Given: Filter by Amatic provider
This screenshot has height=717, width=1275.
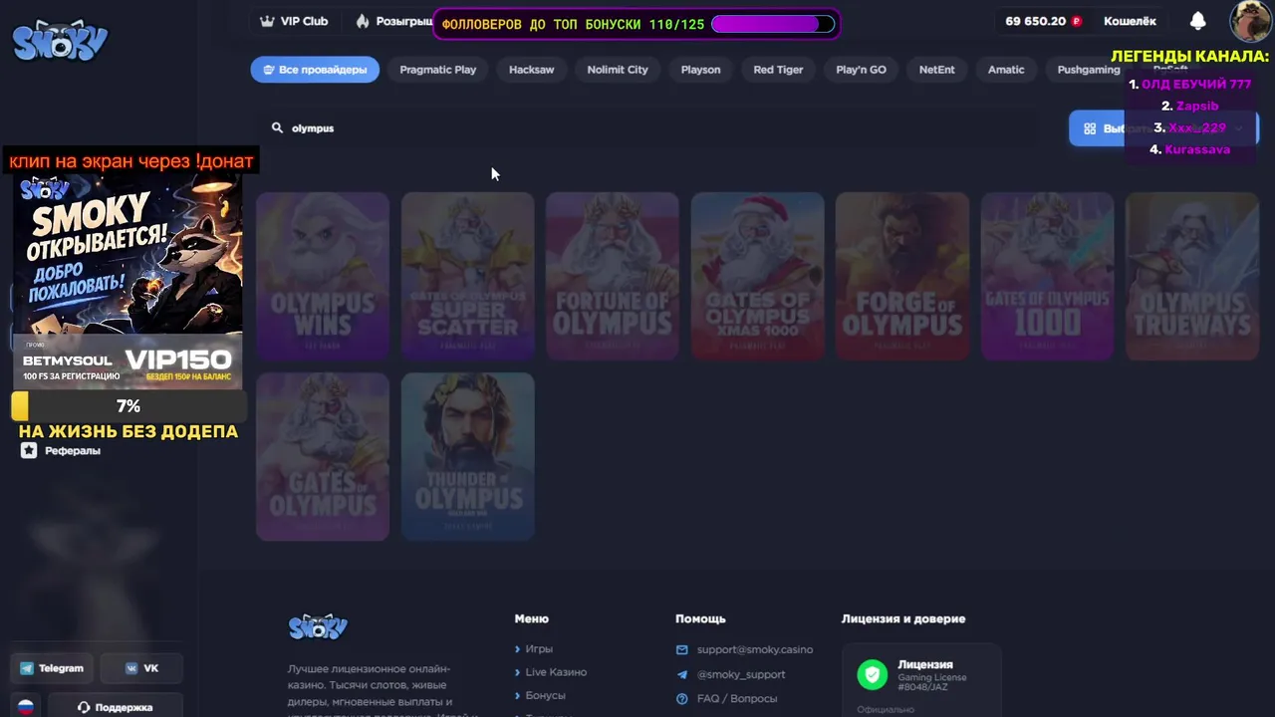Looking at the screenshot, I should pyautogui.click(x=1006, y=70).
